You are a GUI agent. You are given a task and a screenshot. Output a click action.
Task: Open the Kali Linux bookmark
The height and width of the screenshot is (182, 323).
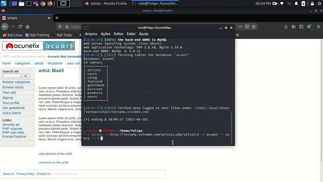(x=12, y=35)
